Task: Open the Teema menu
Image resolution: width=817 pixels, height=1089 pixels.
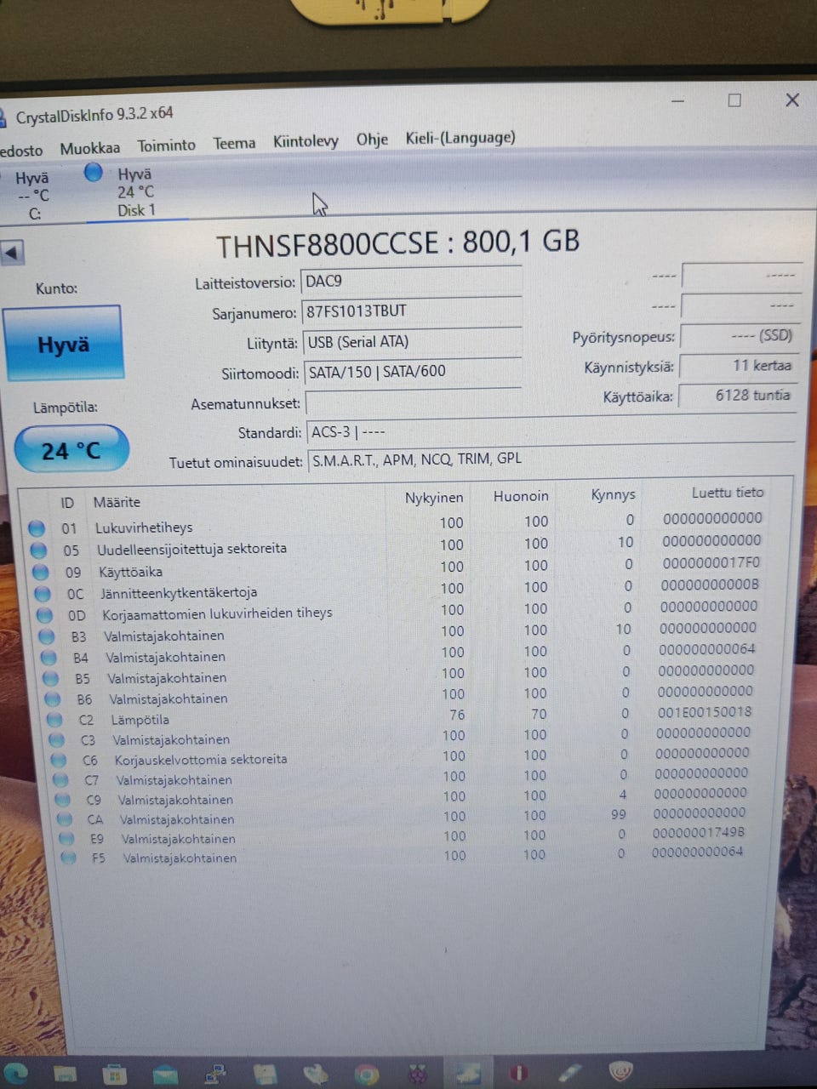Action: pos(234,143)
